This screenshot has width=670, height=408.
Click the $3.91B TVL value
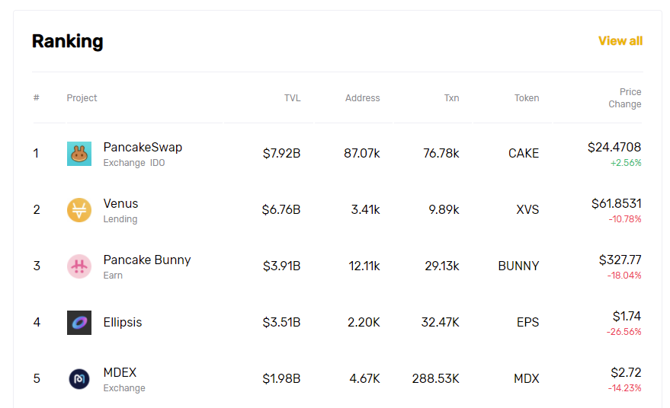pos(281,266)
